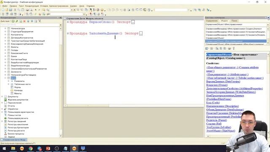This screenshot has width=270, height=152.
Task: Click the Справочник Дети Модуль taskbar window tab
Action: click(x=14, y=140)
